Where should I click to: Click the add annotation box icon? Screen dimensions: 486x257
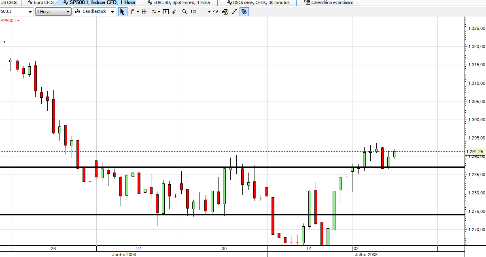[x=175, y=12]
